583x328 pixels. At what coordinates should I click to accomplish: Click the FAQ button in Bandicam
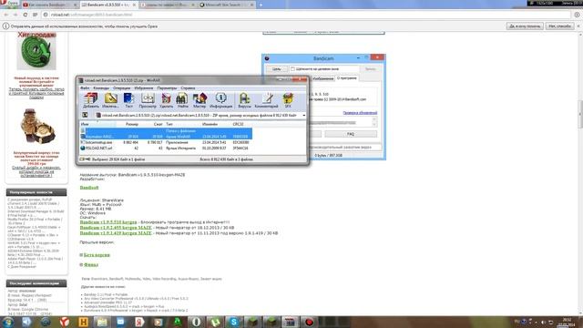[x=351, y=134]
